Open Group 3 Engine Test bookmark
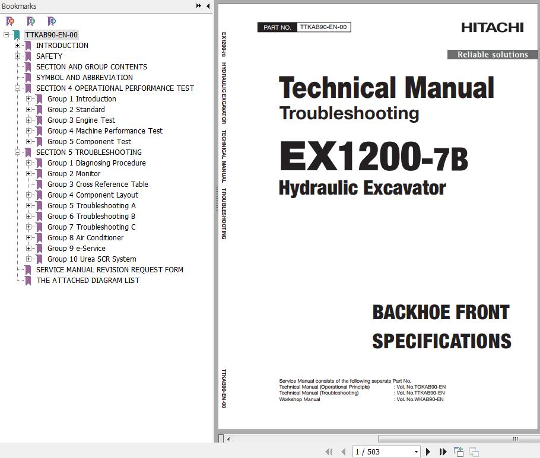The image size is (540, 458). click(81, 120)
